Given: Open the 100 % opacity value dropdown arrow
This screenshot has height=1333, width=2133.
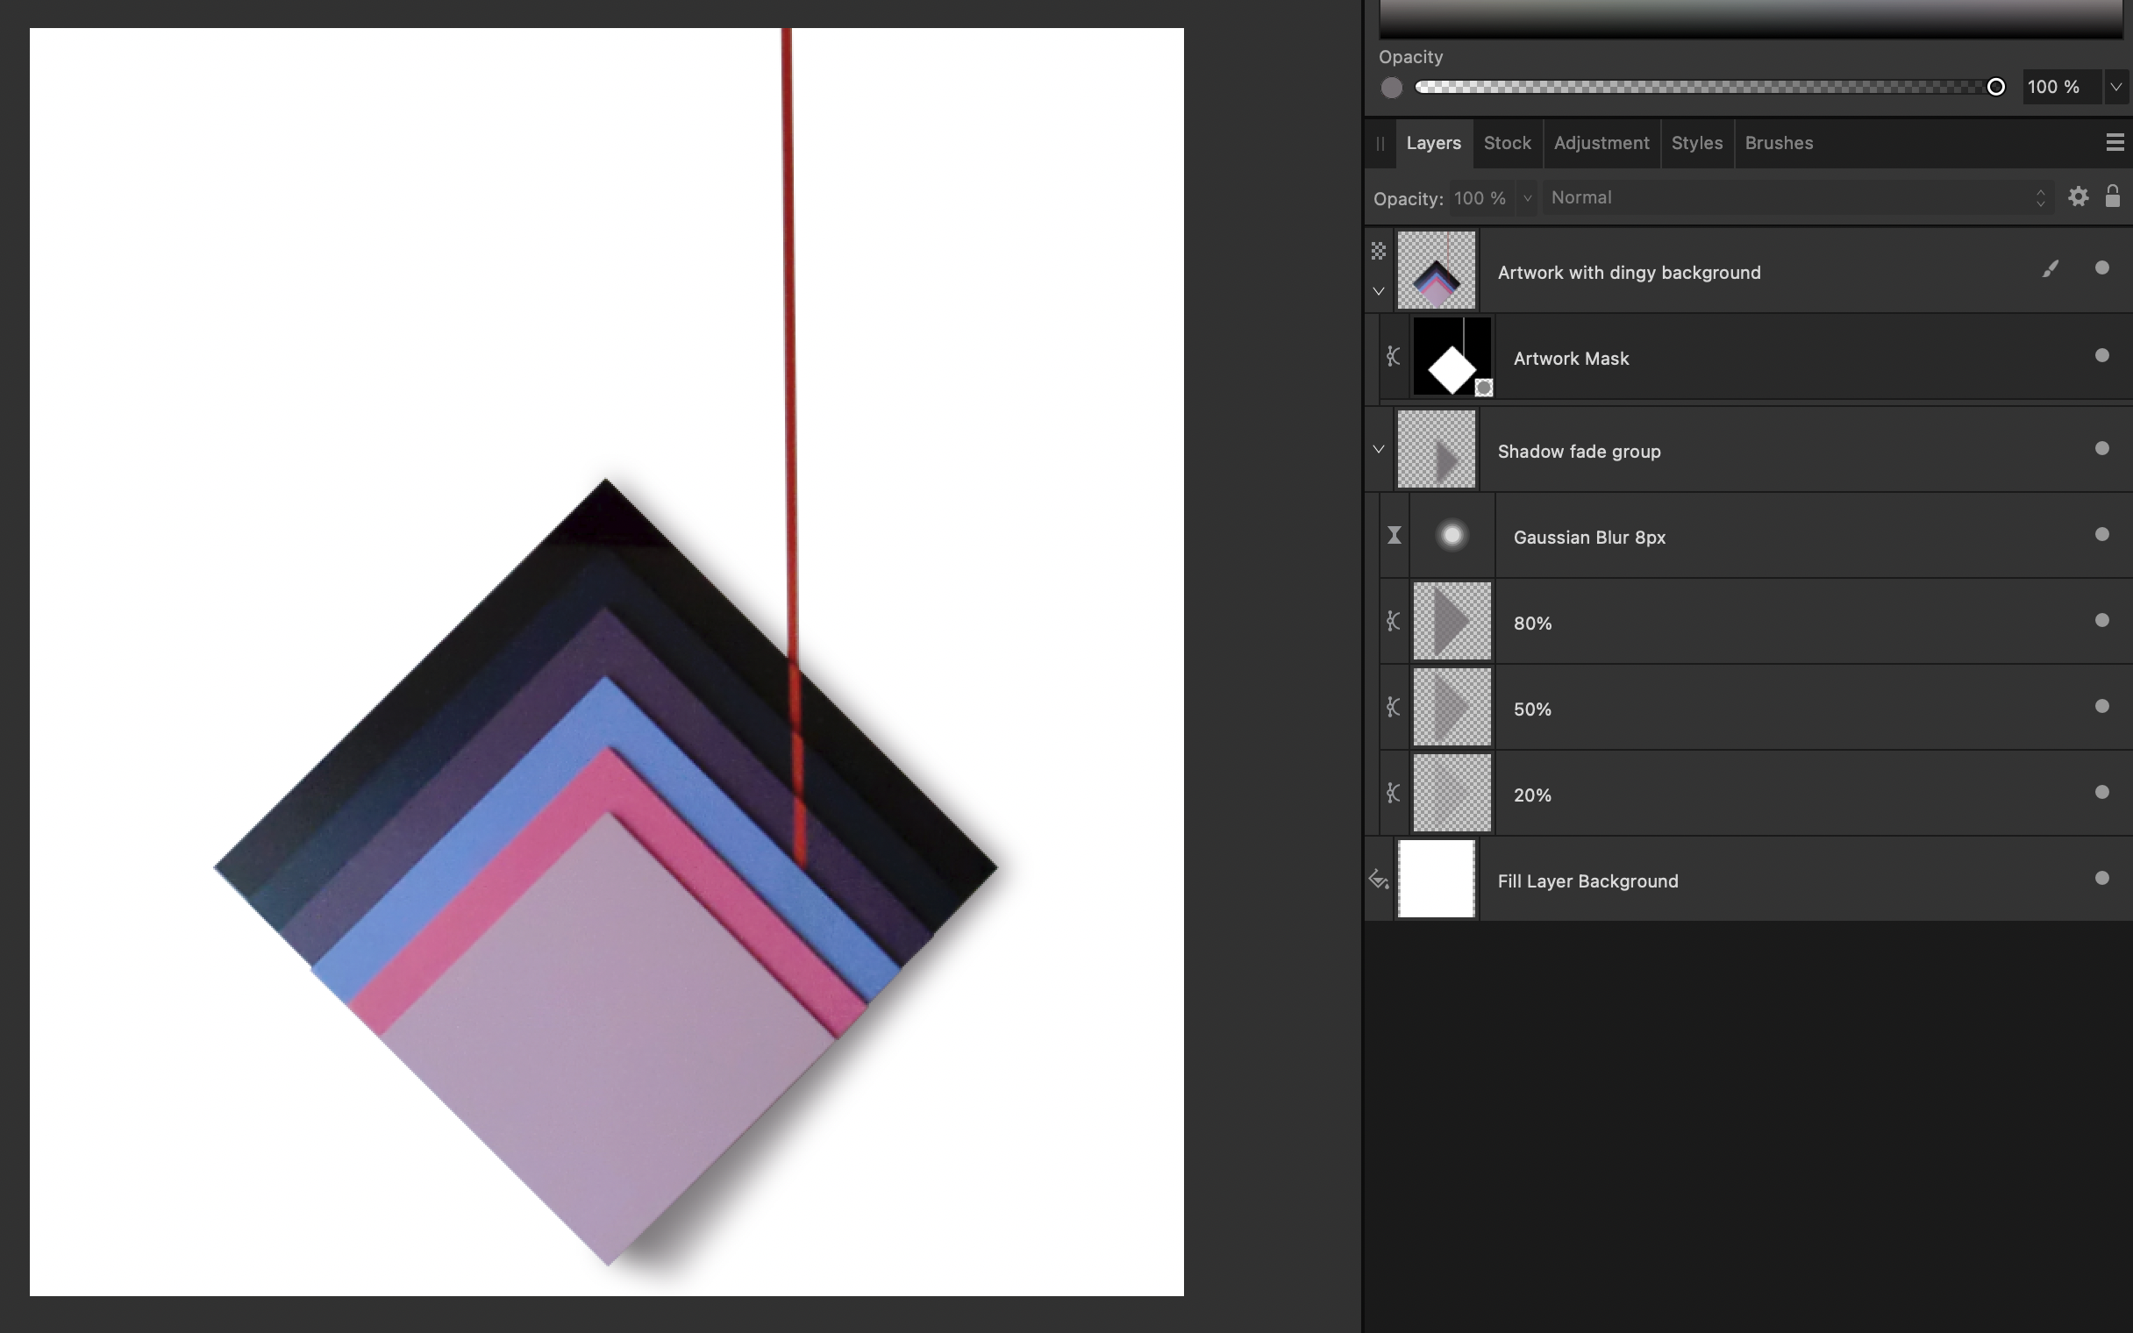Looking at the screenshot, I should coord(2115,88).
